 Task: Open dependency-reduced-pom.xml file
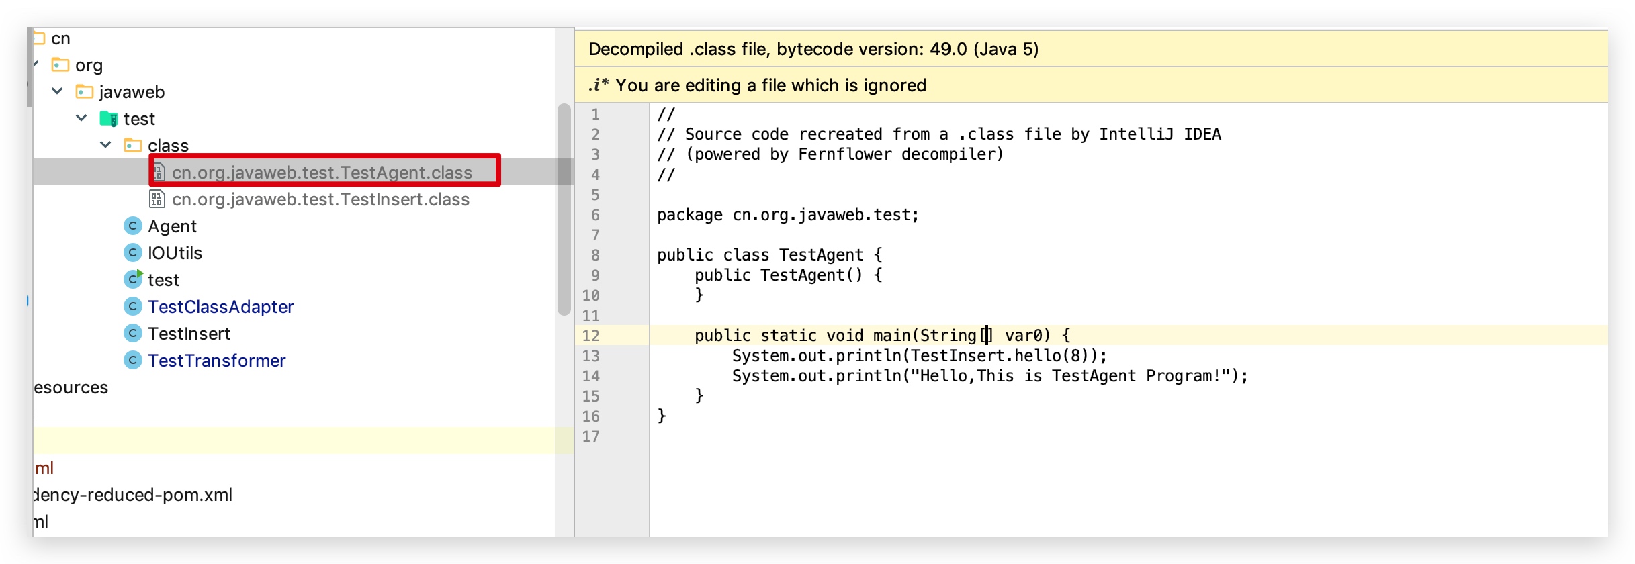133,495
